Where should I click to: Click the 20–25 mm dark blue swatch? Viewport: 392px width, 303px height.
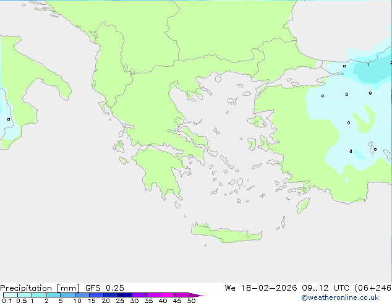[110, 295]
